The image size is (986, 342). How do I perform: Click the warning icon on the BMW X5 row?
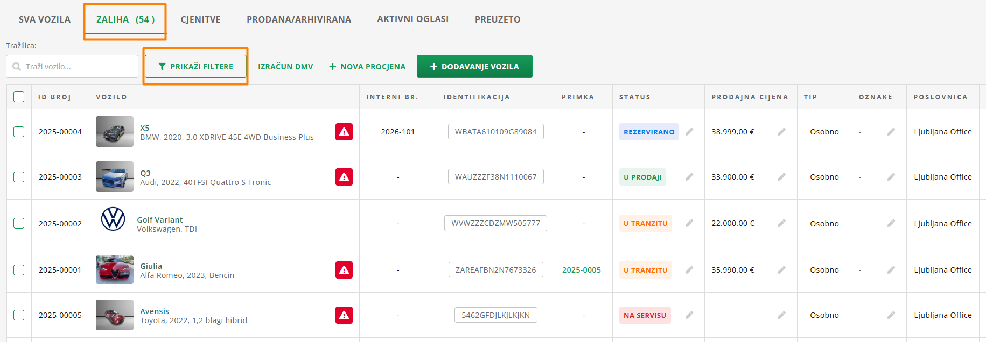pyautogui.click(x=344, y=132)
